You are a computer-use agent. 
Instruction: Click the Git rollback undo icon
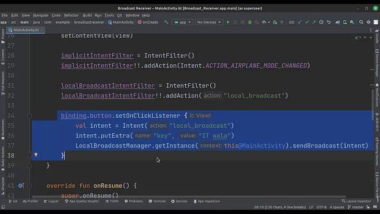328,22
